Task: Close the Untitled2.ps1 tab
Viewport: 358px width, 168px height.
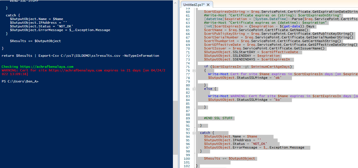Action: (x=208, y=5)
